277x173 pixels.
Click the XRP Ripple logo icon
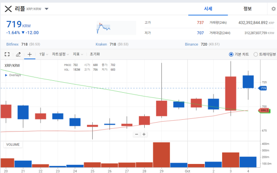pyautogui.click(x=8, y=9)
